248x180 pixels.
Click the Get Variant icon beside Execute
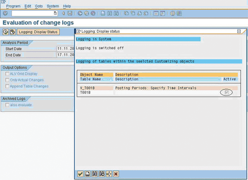click(x=12, y=32)
